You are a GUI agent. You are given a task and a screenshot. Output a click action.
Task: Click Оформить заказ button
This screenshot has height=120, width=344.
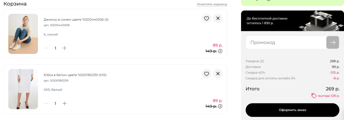pyautogui.click(x=293, y=110)
